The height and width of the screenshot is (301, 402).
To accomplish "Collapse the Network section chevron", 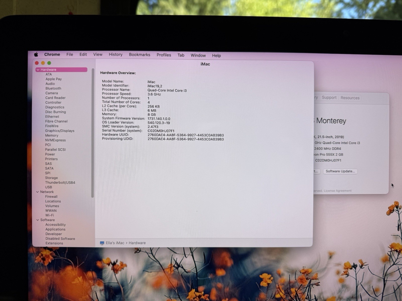I will pyautogui.click(x=37, y=192).
